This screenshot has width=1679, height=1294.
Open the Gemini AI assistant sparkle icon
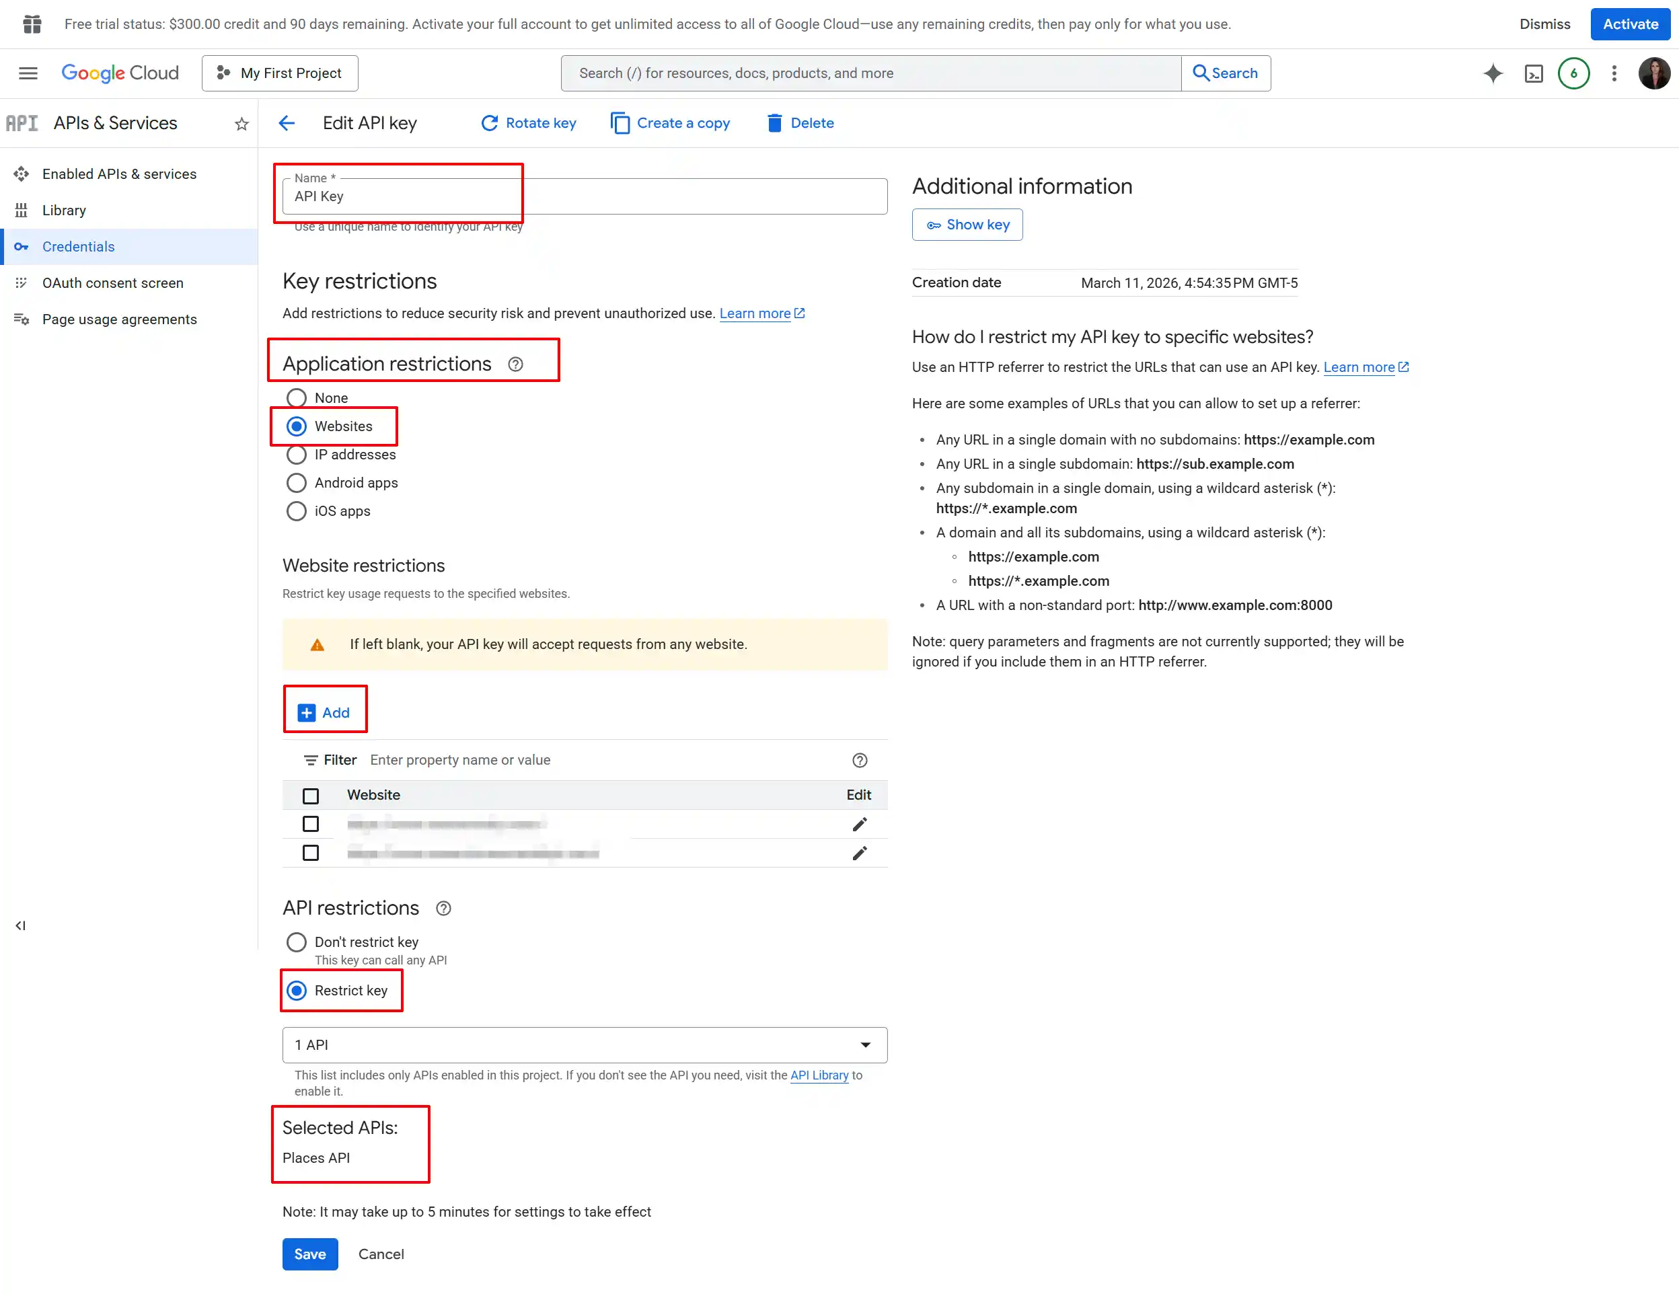coord(1493,73)
